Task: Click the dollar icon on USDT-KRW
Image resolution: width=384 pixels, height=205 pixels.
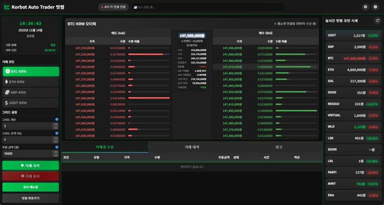Action: (7, 103)
